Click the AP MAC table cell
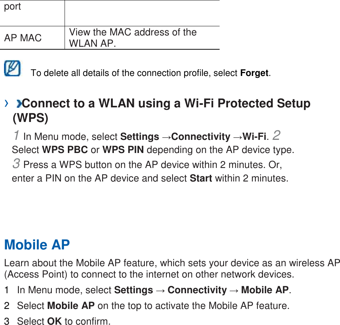Viewport: 340px width, 325px height. click(x=23, y=38)
